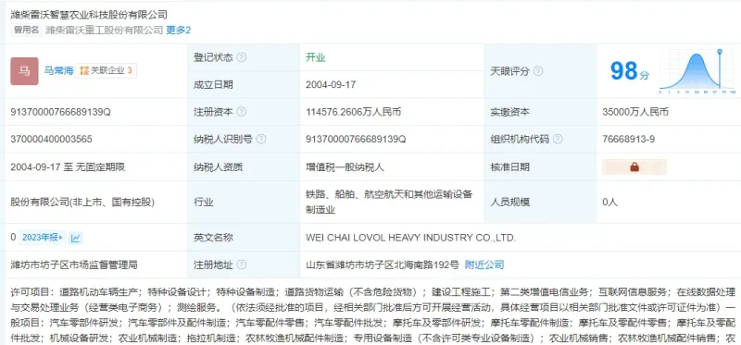Click the help icon beside 注册资本

242,112
